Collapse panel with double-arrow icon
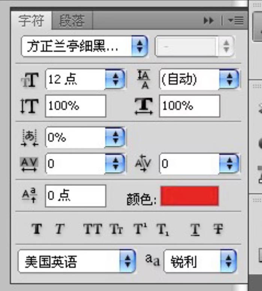The image size is (262, 291). [x=208, y=21]
